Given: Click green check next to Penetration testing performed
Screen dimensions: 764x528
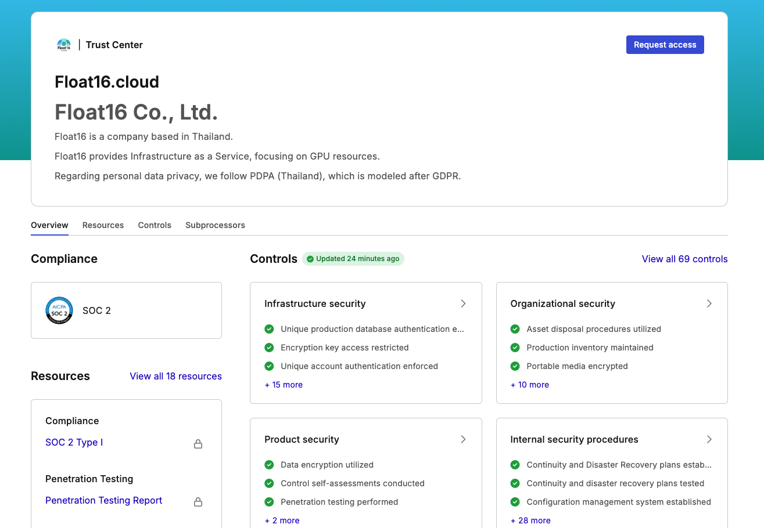Looking at the screenshot, I should [x=269, y=502].
